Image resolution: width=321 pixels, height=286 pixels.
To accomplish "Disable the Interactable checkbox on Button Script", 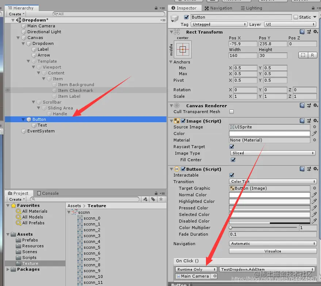I will [232, 175].
